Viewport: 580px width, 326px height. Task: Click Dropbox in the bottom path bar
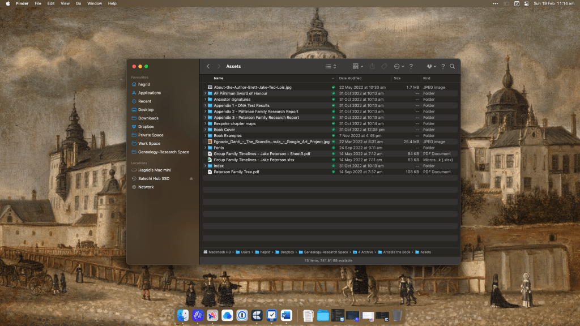(287, 252)
